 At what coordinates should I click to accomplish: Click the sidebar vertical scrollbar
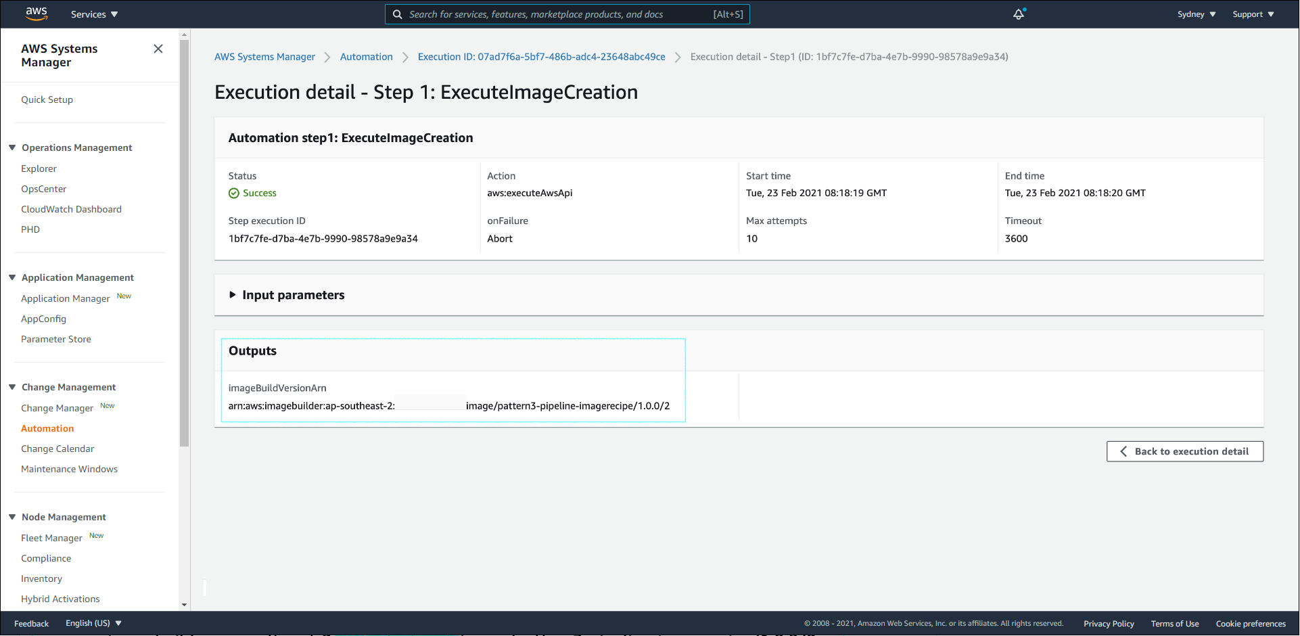pyautogui.click(x=184, y=242)
